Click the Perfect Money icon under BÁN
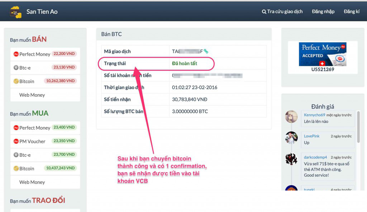367x212 pixels. [x=16, y=54]
